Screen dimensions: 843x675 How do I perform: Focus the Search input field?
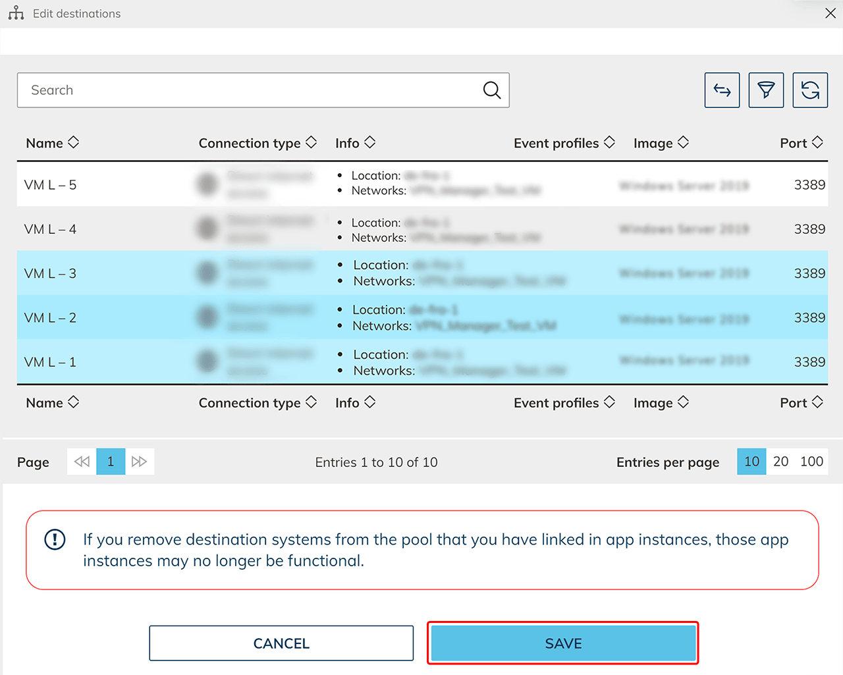click(x=250, y=90)
